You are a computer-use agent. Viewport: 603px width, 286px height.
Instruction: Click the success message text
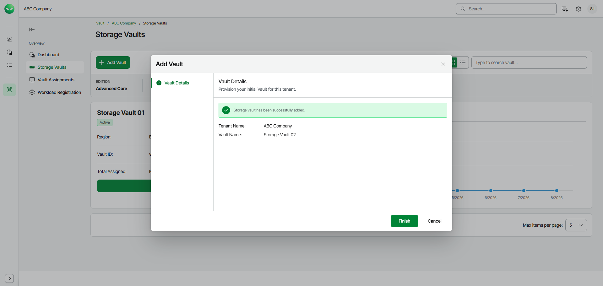pyautogui.click(x=269, y=110)
